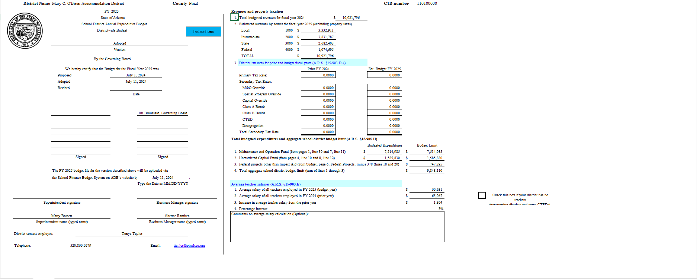Select the CTD number field 110100000

[427, 3]
